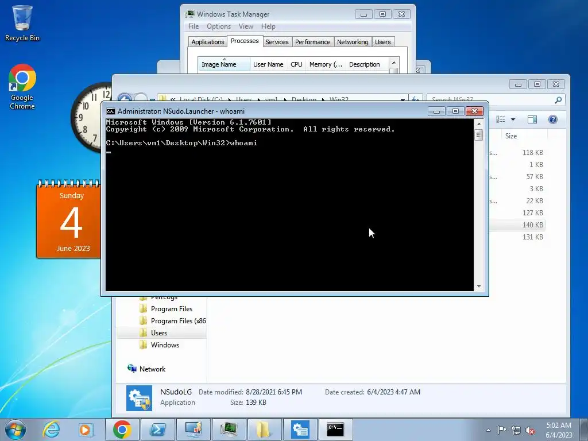588x441 pixels.
Task: Click the muted volume tray icon
Action: pyautogui.click(x=530, y=430)
